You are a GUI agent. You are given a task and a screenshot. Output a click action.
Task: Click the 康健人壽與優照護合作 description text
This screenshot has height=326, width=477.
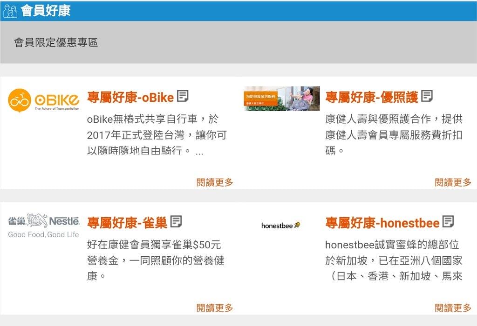point(394,134)
